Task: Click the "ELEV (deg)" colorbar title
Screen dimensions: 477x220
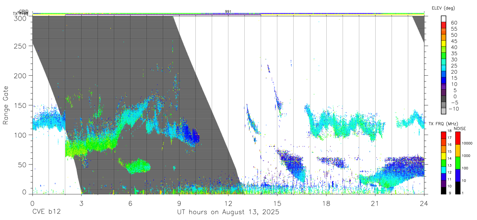Action: (x=443, y=8)
